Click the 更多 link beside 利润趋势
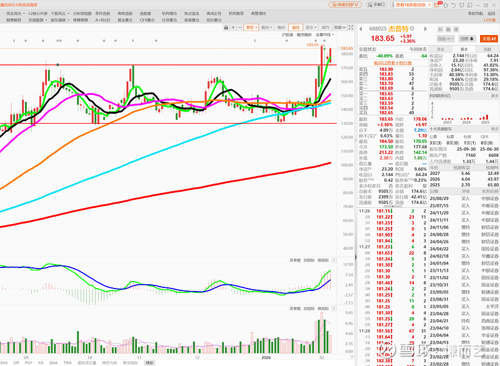 [x=494, y=96]
